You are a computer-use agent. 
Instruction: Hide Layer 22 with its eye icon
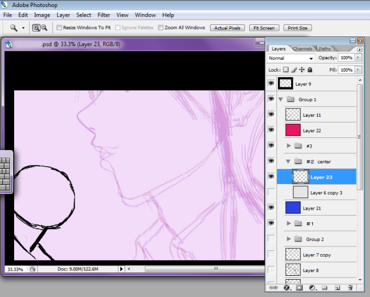[x=271, y=130]
